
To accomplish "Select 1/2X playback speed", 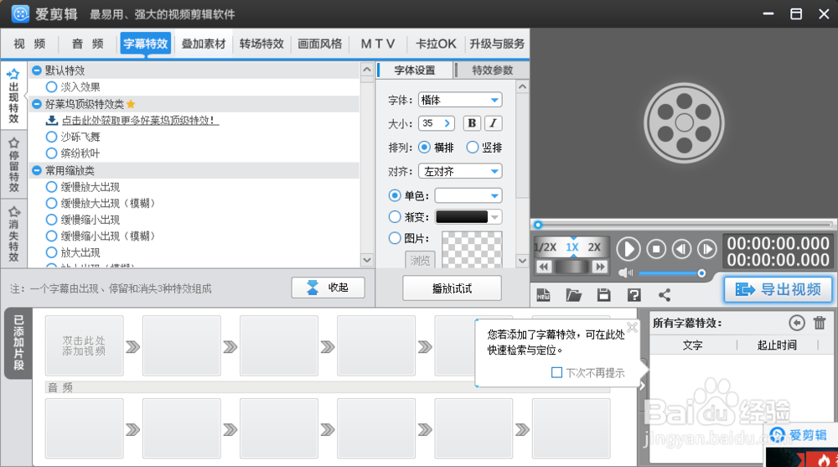I will [x=546, y=247].
